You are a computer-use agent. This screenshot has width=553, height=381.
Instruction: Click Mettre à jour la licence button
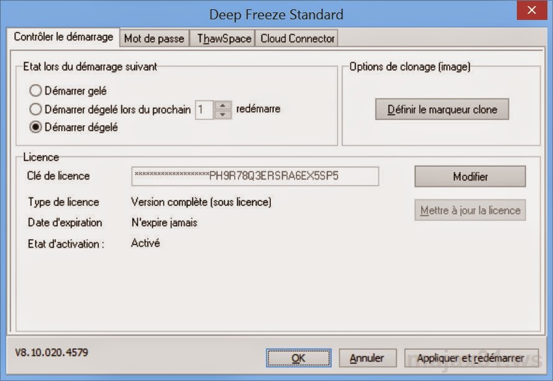pos(470,210)
